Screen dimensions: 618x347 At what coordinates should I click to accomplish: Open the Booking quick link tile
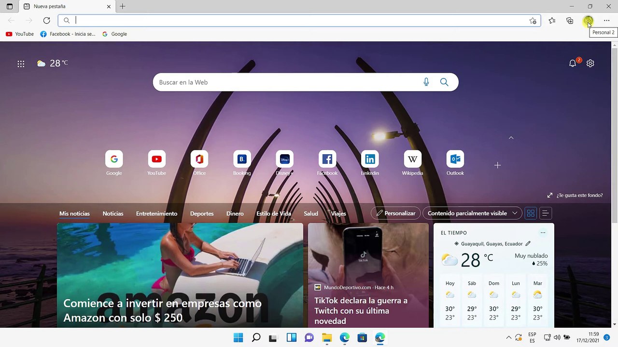click(x=242, y=163)
